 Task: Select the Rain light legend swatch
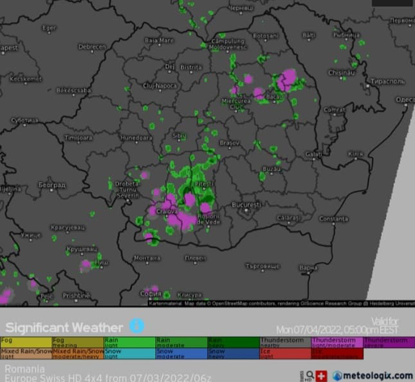(130, 342)
